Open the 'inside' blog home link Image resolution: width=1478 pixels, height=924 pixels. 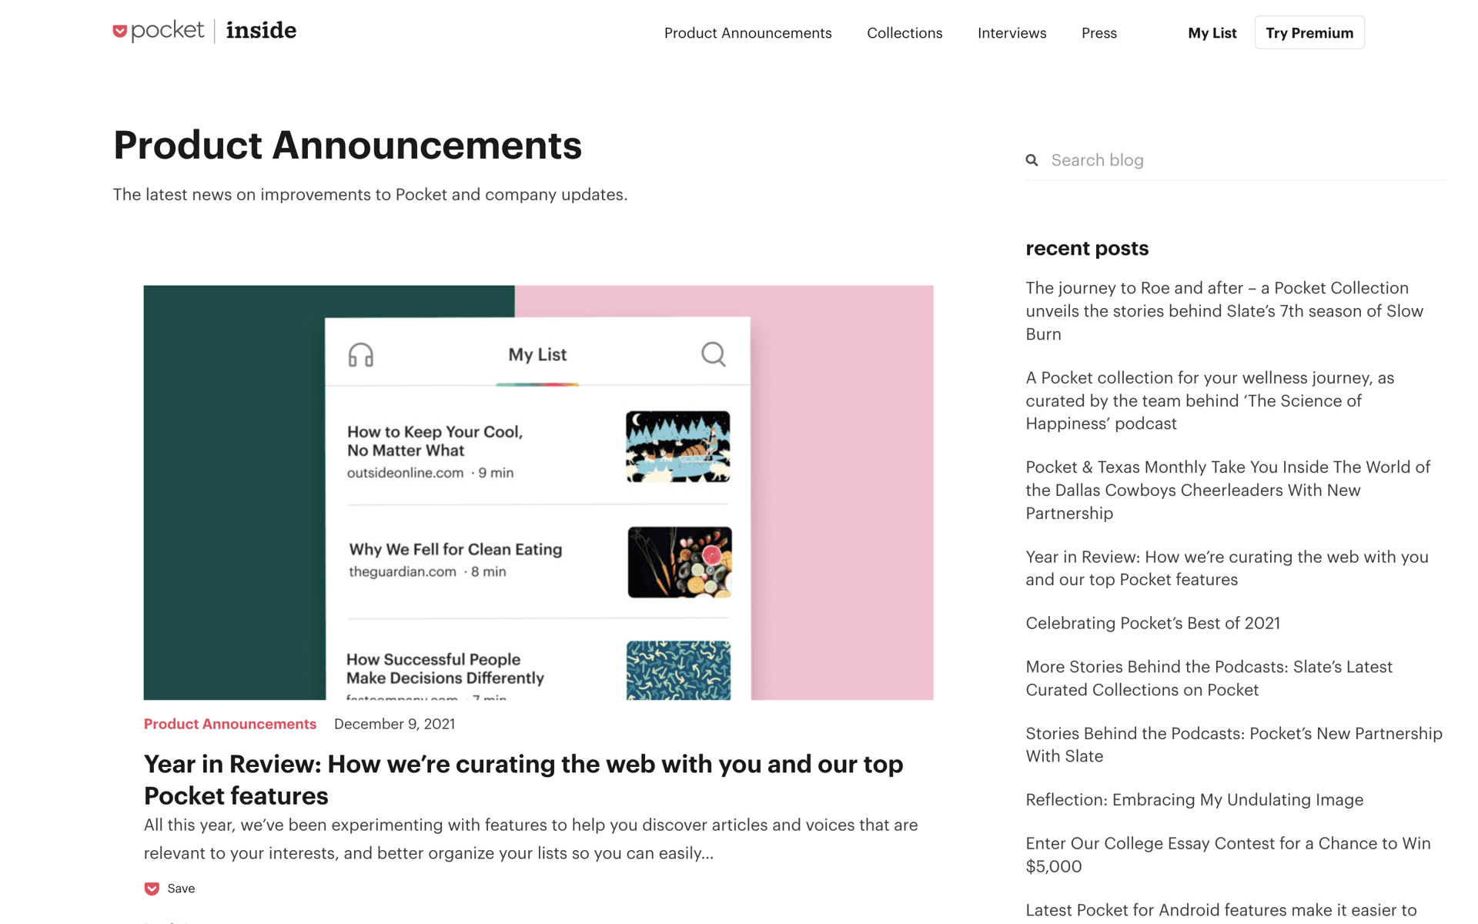(261, 31)
